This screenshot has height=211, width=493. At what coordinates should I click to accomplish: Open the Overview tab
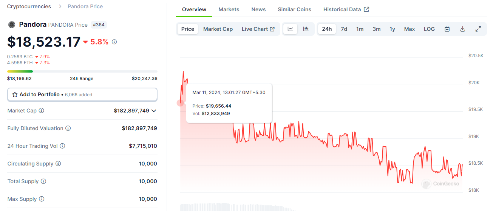tap(194, 9)
